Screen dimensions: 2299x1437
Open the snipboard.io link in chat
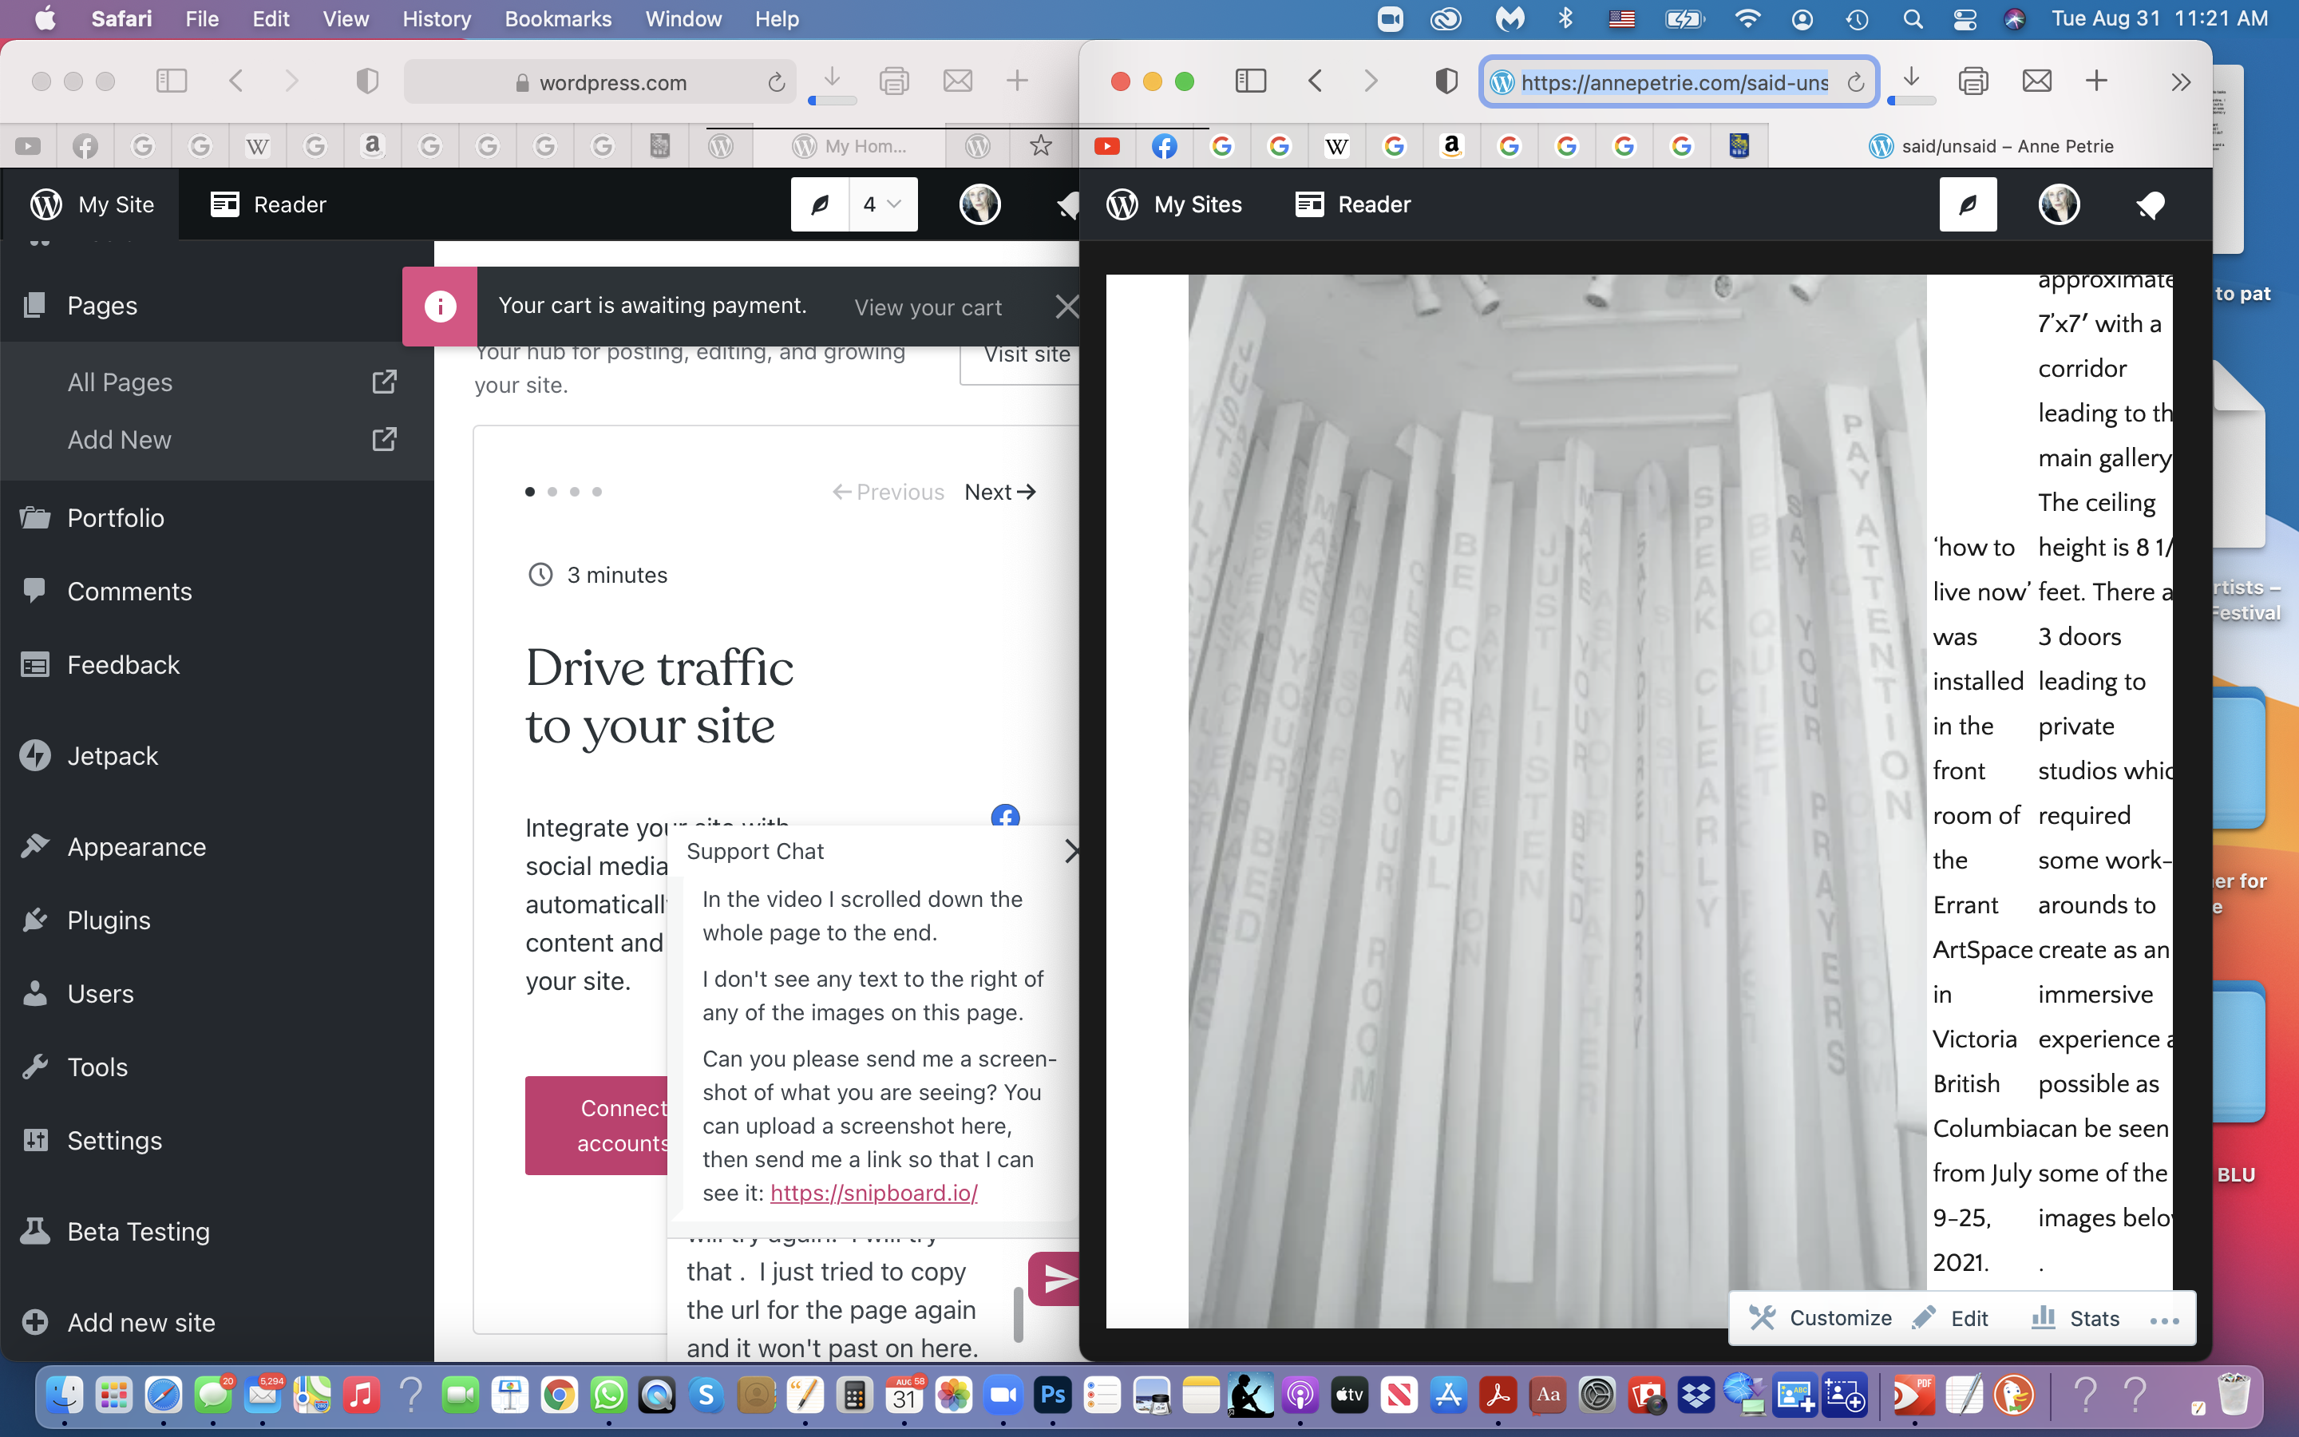pyautogui.click(x=873, y=1193)
